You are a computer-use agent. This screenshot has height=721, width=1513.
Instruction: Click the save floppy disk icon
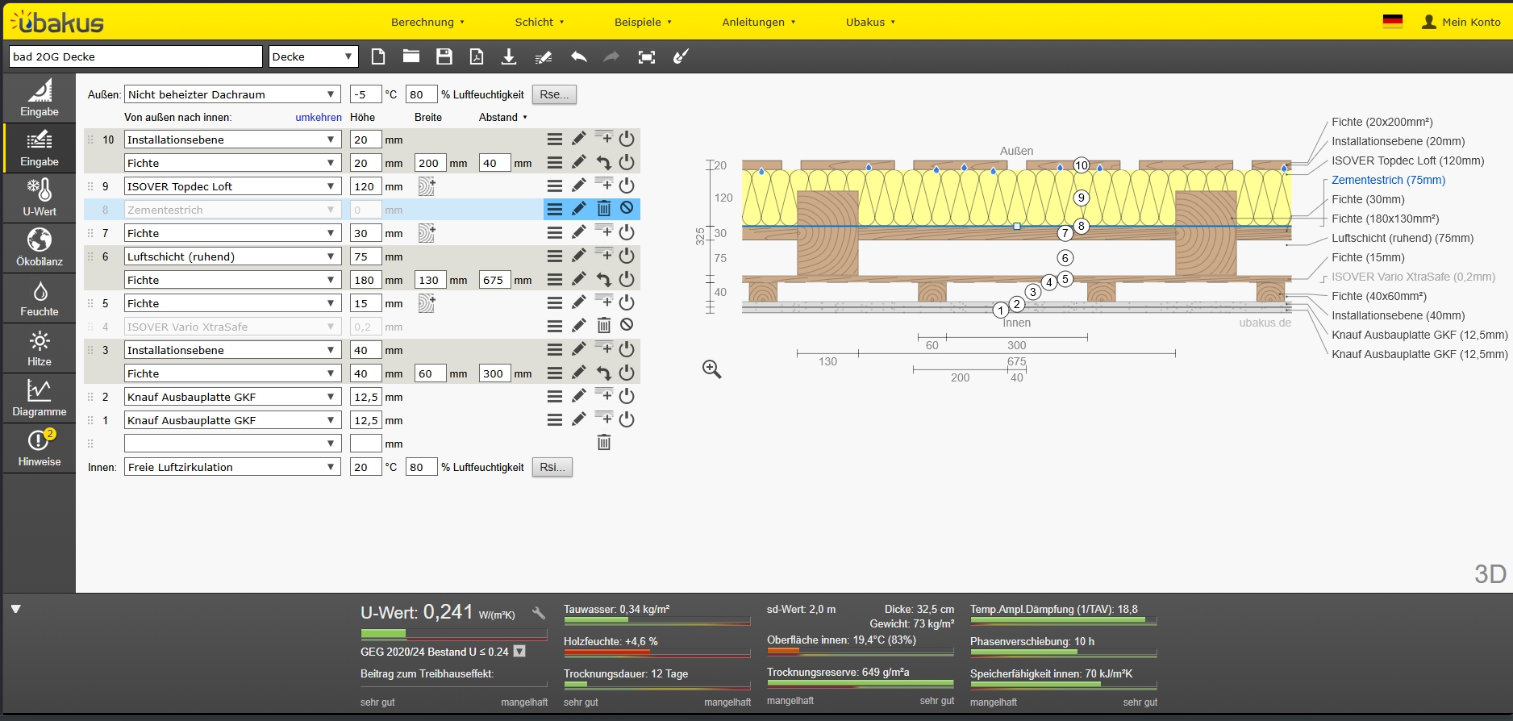tap(444, 56)
